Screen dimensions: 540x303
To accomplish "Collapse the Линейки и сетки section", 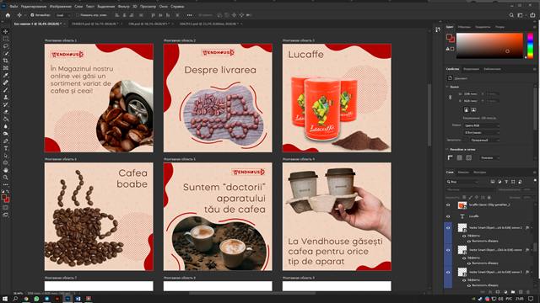I will click(448, 150).
